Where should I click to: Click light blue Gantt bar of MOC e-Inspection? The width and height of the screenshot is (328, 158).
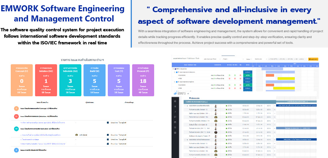pyautogui.click(x=272, y=69)
